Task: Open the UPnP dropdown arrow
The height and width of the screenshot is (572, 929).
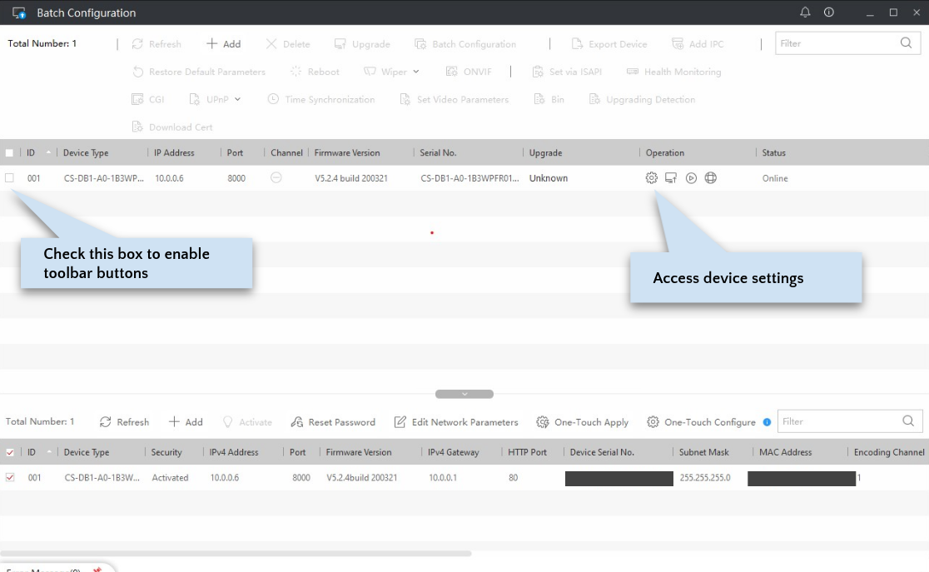Action: coord(236,99)
